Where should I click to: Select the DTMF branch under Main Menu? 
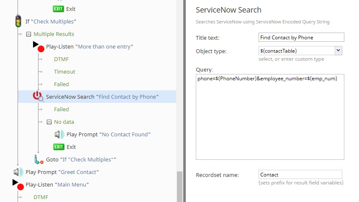pyautogui.click(x=41, y=197)
